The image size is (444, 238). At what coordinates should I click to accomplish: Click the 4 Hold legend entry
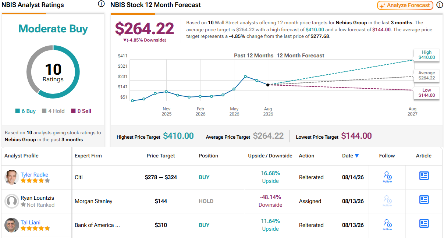53,111
